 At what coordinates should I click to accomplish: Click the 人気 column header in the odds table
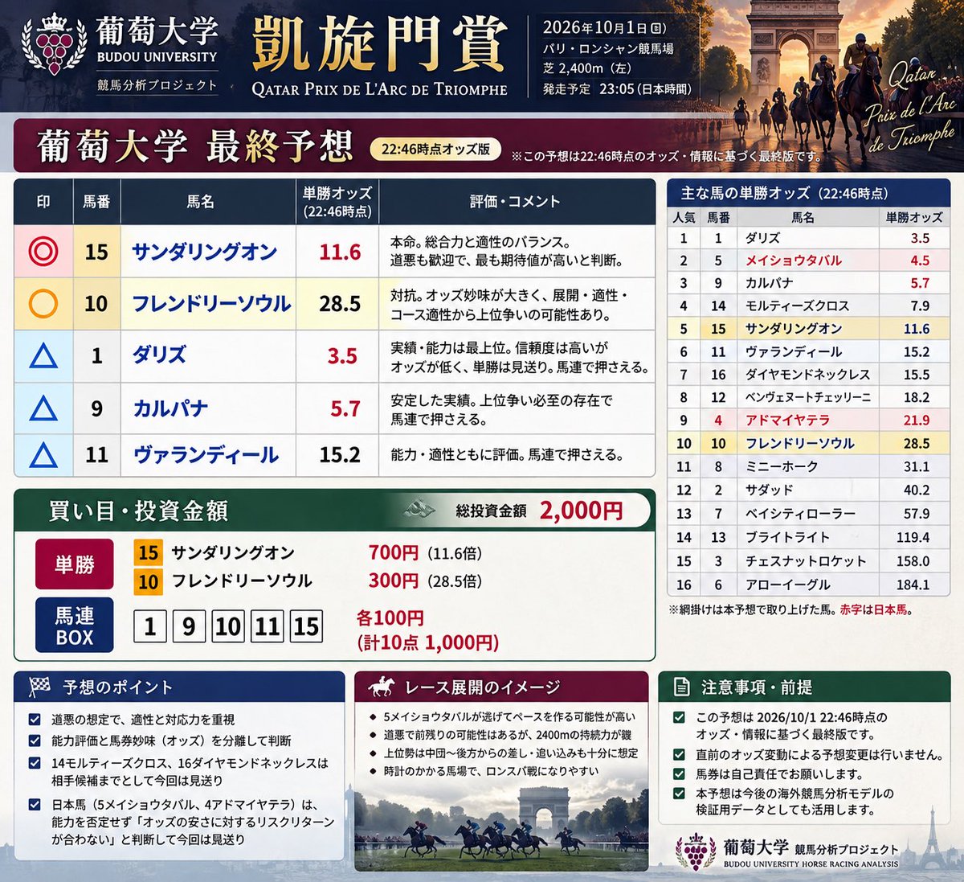[x=684, y=217]
